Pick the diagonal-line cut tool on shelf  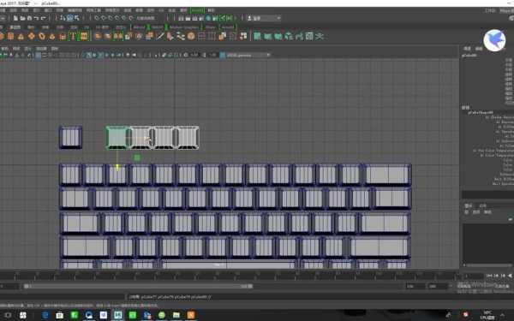(x=159, y=36)
